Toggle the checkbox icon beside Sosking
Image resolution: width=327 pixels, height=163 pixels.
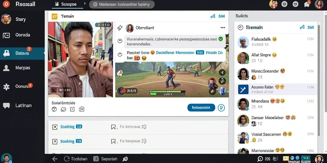pos(55,142)
